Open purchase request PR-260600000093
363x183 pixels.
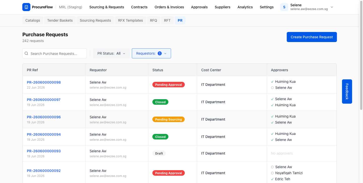[44, 151]
